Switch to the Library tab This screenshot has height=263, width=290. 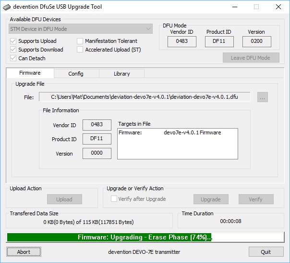[121, 74]
